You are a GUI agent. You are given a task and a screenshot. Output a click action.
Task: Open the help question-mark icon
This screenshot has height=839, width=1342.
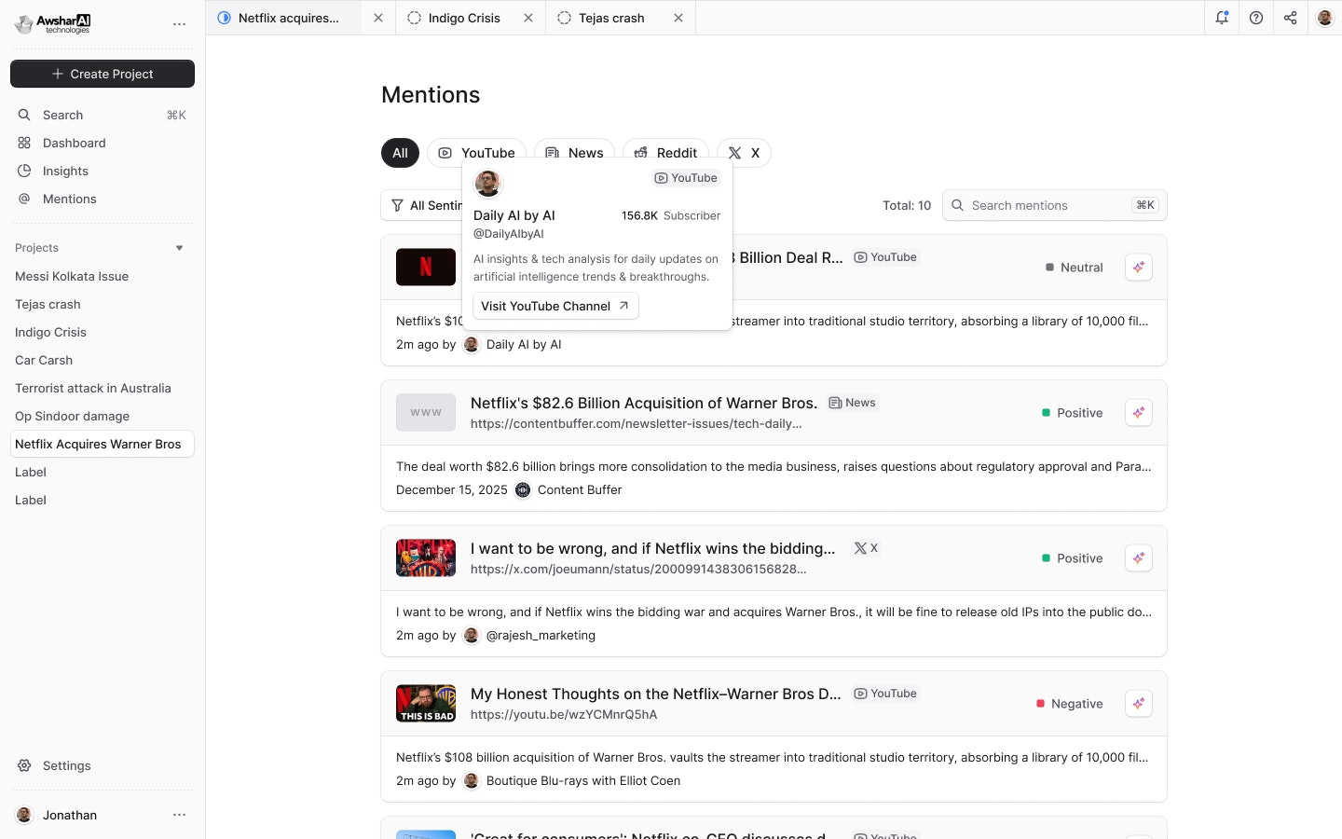click(1256, 18)
